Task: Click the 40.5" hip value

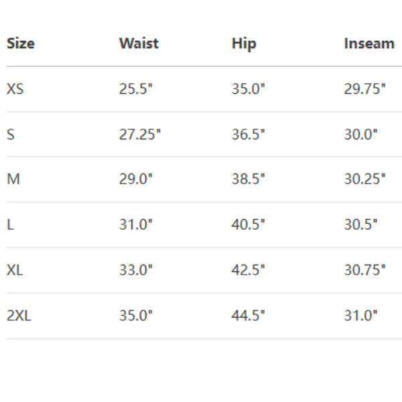Action: click(249, 224)
